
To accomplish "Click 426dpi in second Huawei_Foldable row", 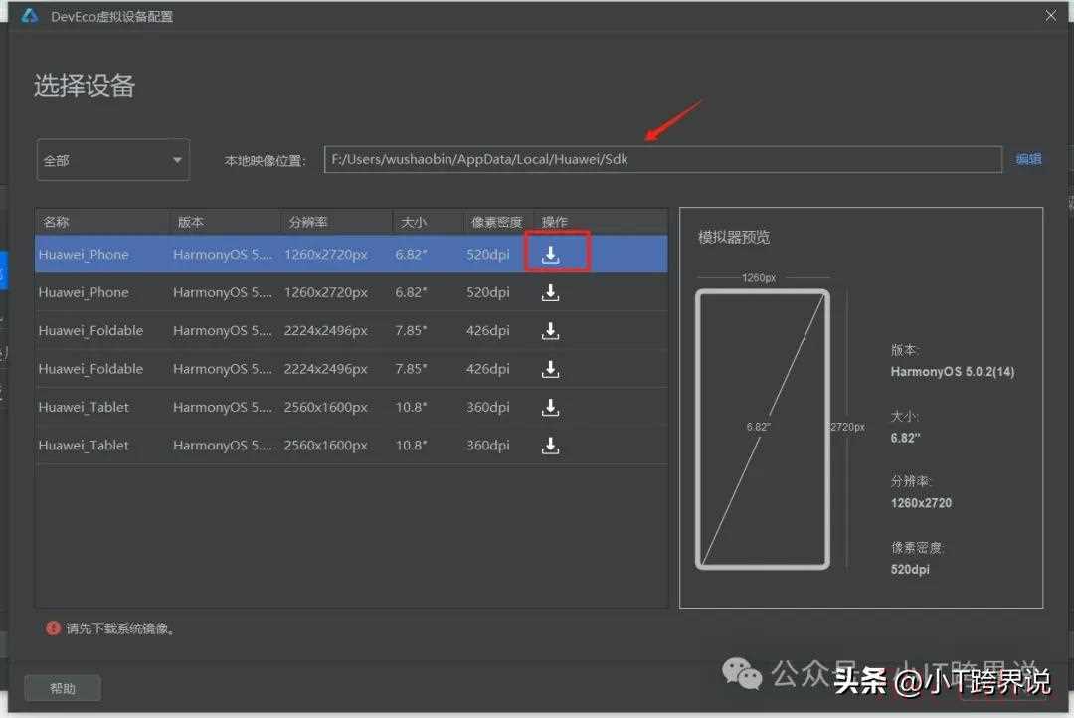I will click(x=487, y=369).
